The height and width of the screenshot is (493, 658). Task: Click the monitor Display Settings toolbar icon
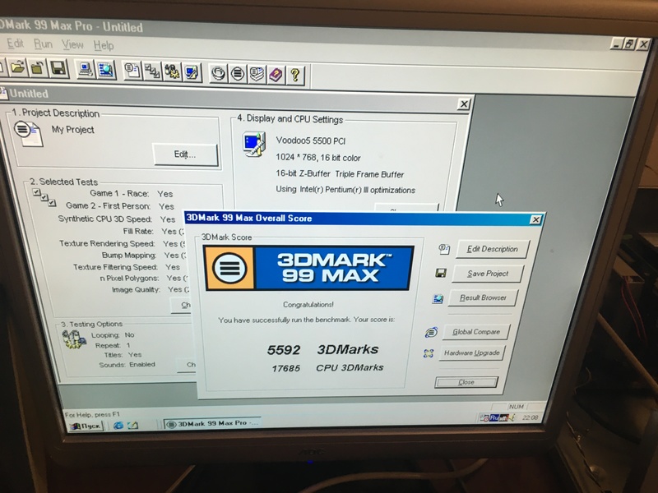pos(192,73)
